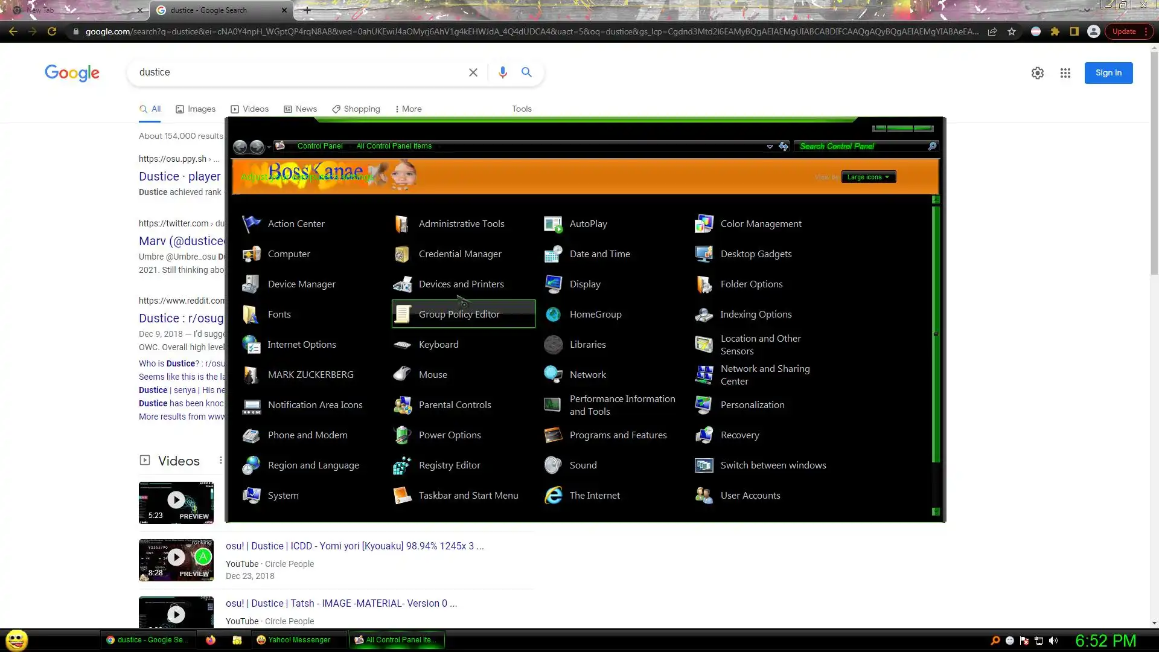The width and height of the screenshot is (1159, 652).
Task: Open Color Management icon
Action: [704, 224]
